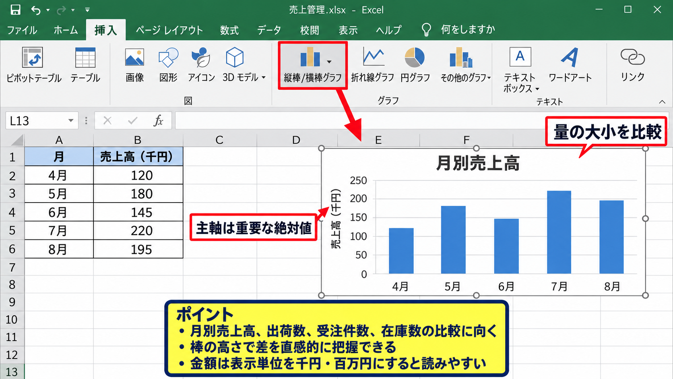Click the chart title 月別売上高
Image resolution: width=673 pixels, height=379 pixels.
478,163
